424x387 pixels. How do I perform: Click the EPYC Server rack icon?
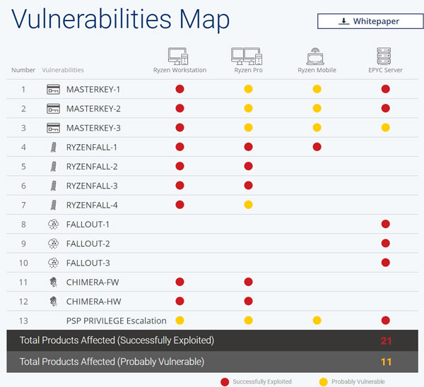(x=384, y=56)
